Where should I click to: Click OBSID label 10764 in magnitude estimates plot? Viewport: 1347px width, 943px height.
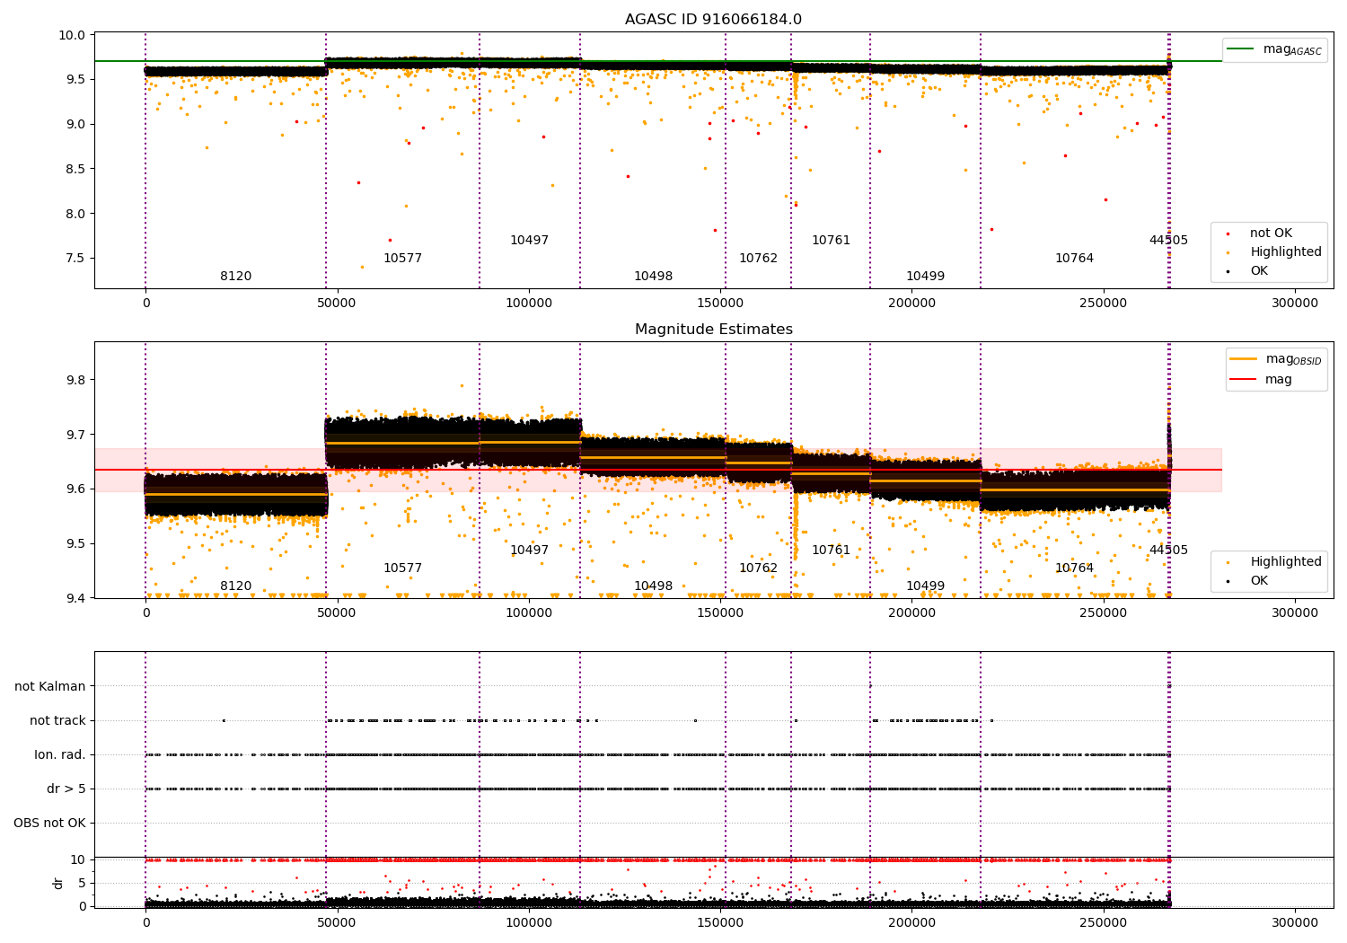pyautogui.click(x=1074, y=568)
